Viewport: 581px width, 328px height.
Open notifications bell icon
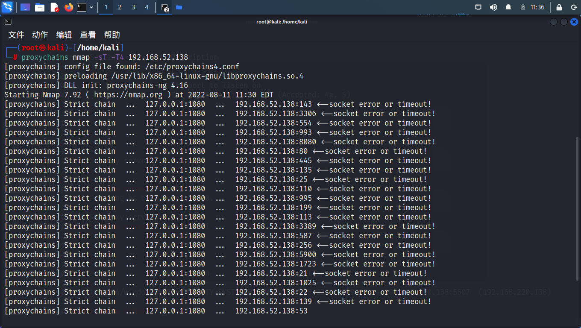click(x=508, y=7)
